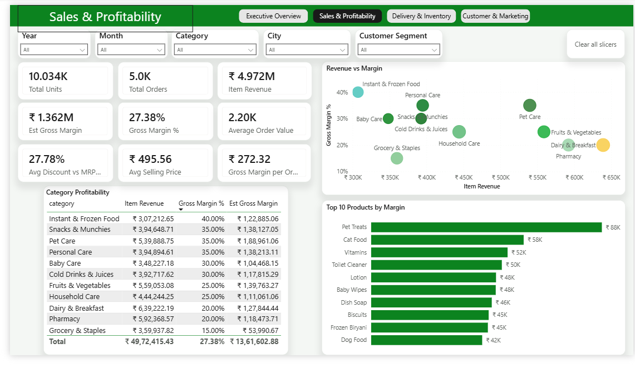
Task: Click the Toilet Cleaner bar
Action: click(436, 265)
